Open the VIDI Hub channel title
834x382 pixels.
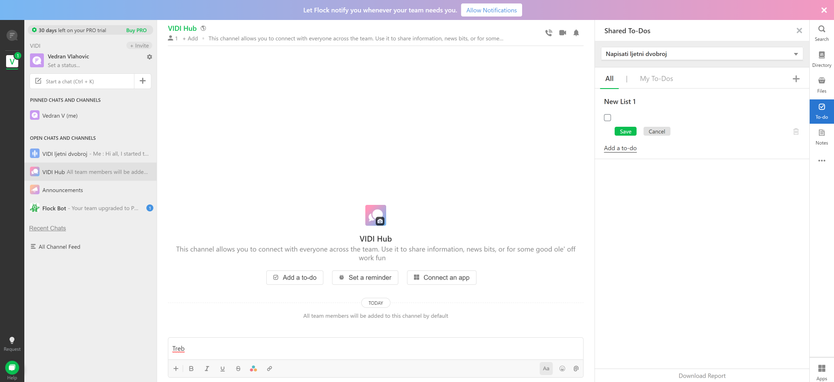[x=182, y=28]
